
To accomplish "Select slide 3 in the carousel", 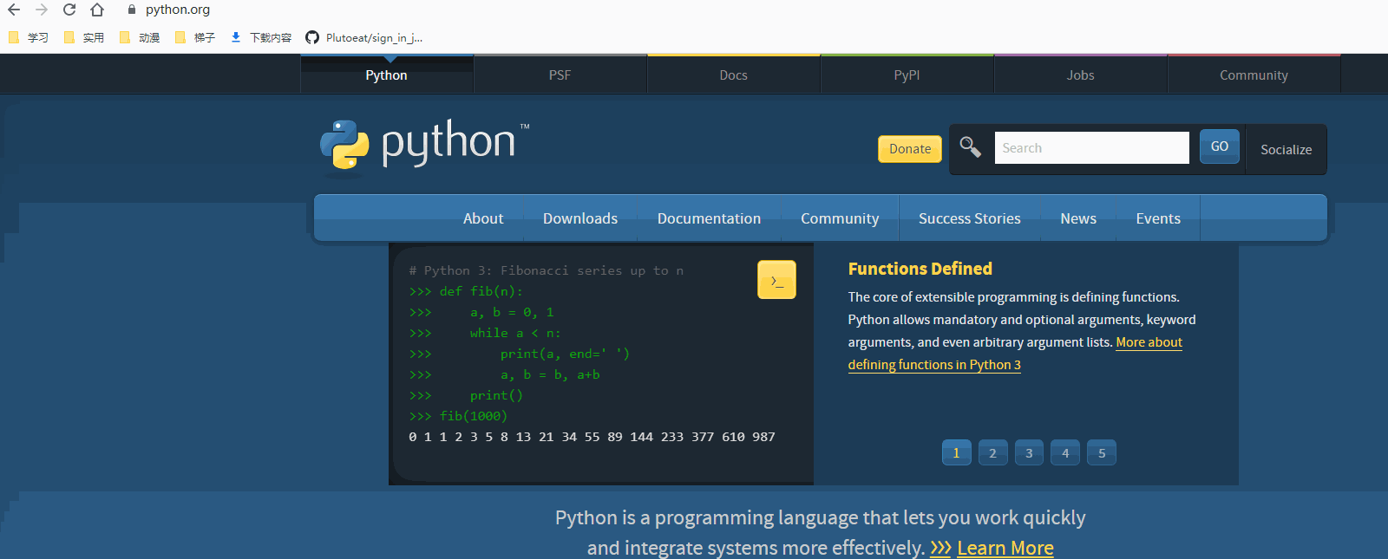I will click(1030, 452).
